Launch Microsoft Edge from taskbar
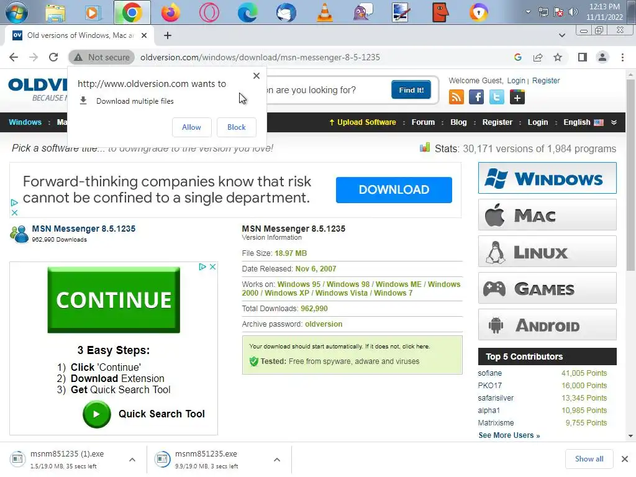 247,12
